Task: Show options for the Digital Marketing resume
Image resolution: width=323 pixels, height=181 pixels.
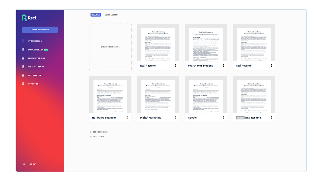Action: coord(176,117)
